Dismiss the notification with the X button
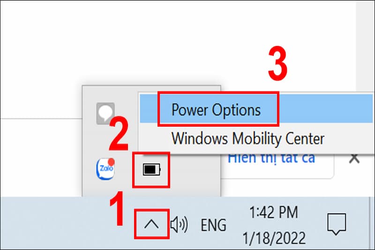 click(x=355, y=159)
